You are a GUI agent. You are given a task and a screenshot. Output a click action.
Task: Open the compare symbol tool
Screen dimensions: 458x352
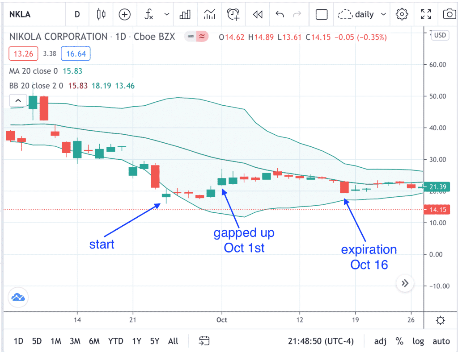[x=125, y=14]
